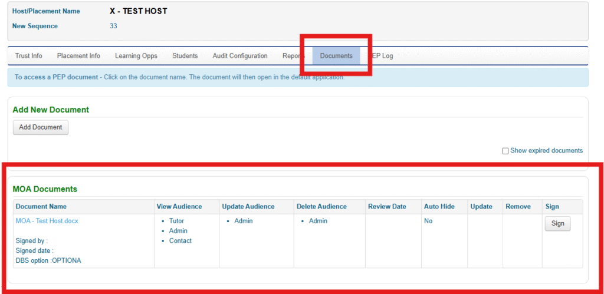Go to the Students tab
Screen dimensions: 604x294
185,56
